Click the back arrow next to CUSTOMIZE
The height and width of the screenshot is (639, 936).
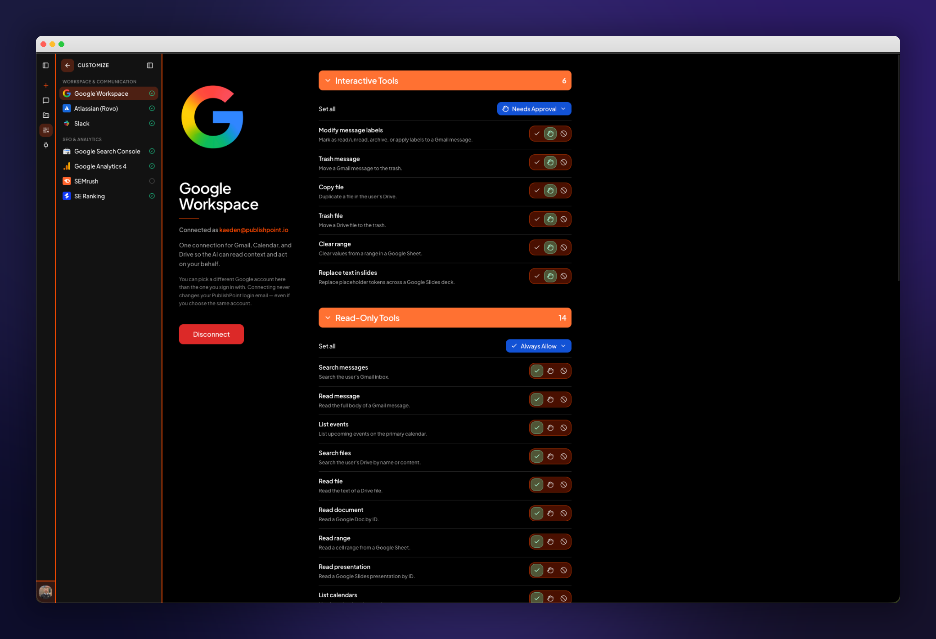pyautogui.click(x=67, y=65)
